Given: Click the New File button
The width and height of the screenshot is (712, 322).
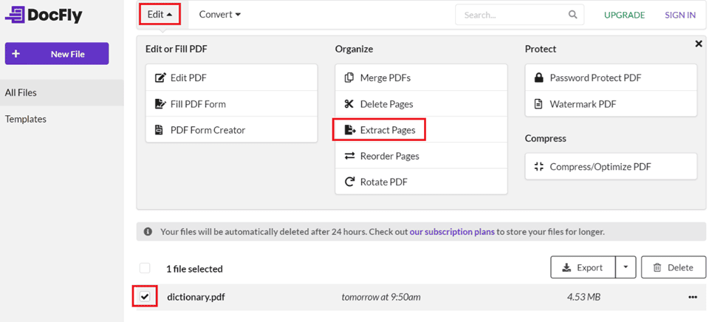Looking at the screenshot, I should click(x=57, y=54).
